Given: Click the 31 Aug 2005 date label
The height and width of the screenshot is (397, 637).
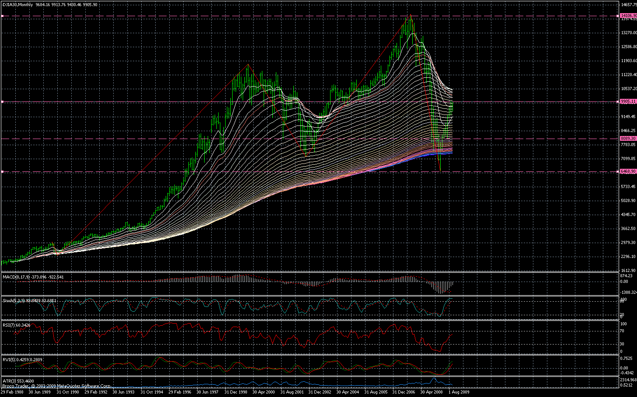Looking at the screenshot, I should coord(376,392).
